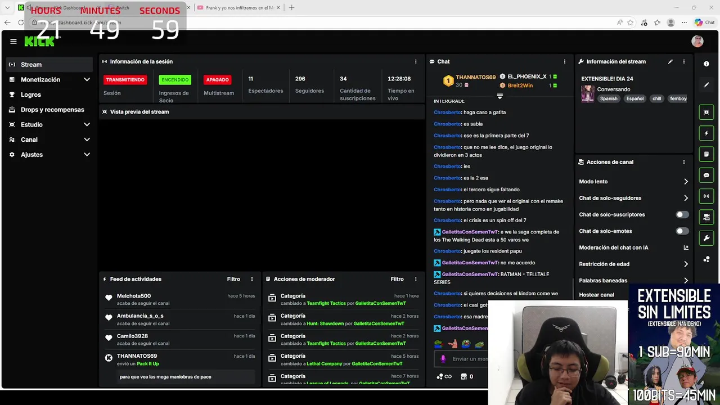Toggle the stream preview panel icon in the right sidebar

706,112
